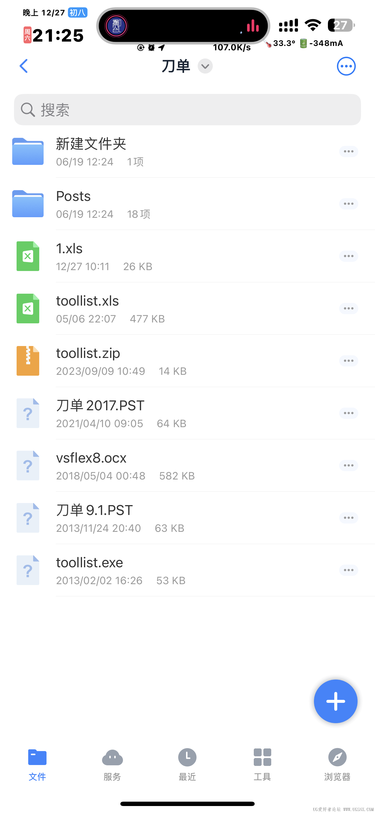
Task: Tap the back arrow in header
Action: 24,66
